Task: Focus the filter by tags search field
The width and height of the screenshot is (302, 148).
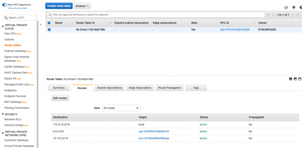Action: [x=156, y=15]
